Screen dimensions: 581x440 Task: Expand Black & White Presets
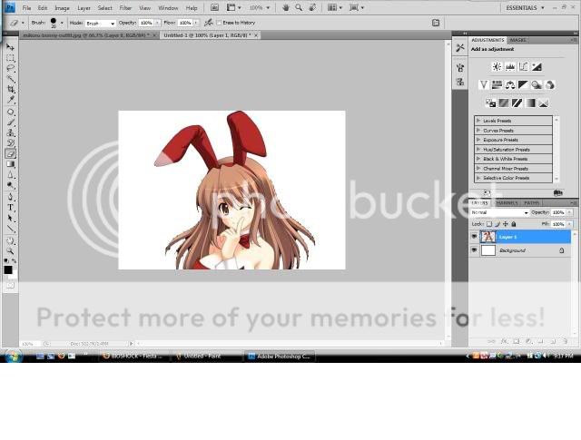pos(478,159)
